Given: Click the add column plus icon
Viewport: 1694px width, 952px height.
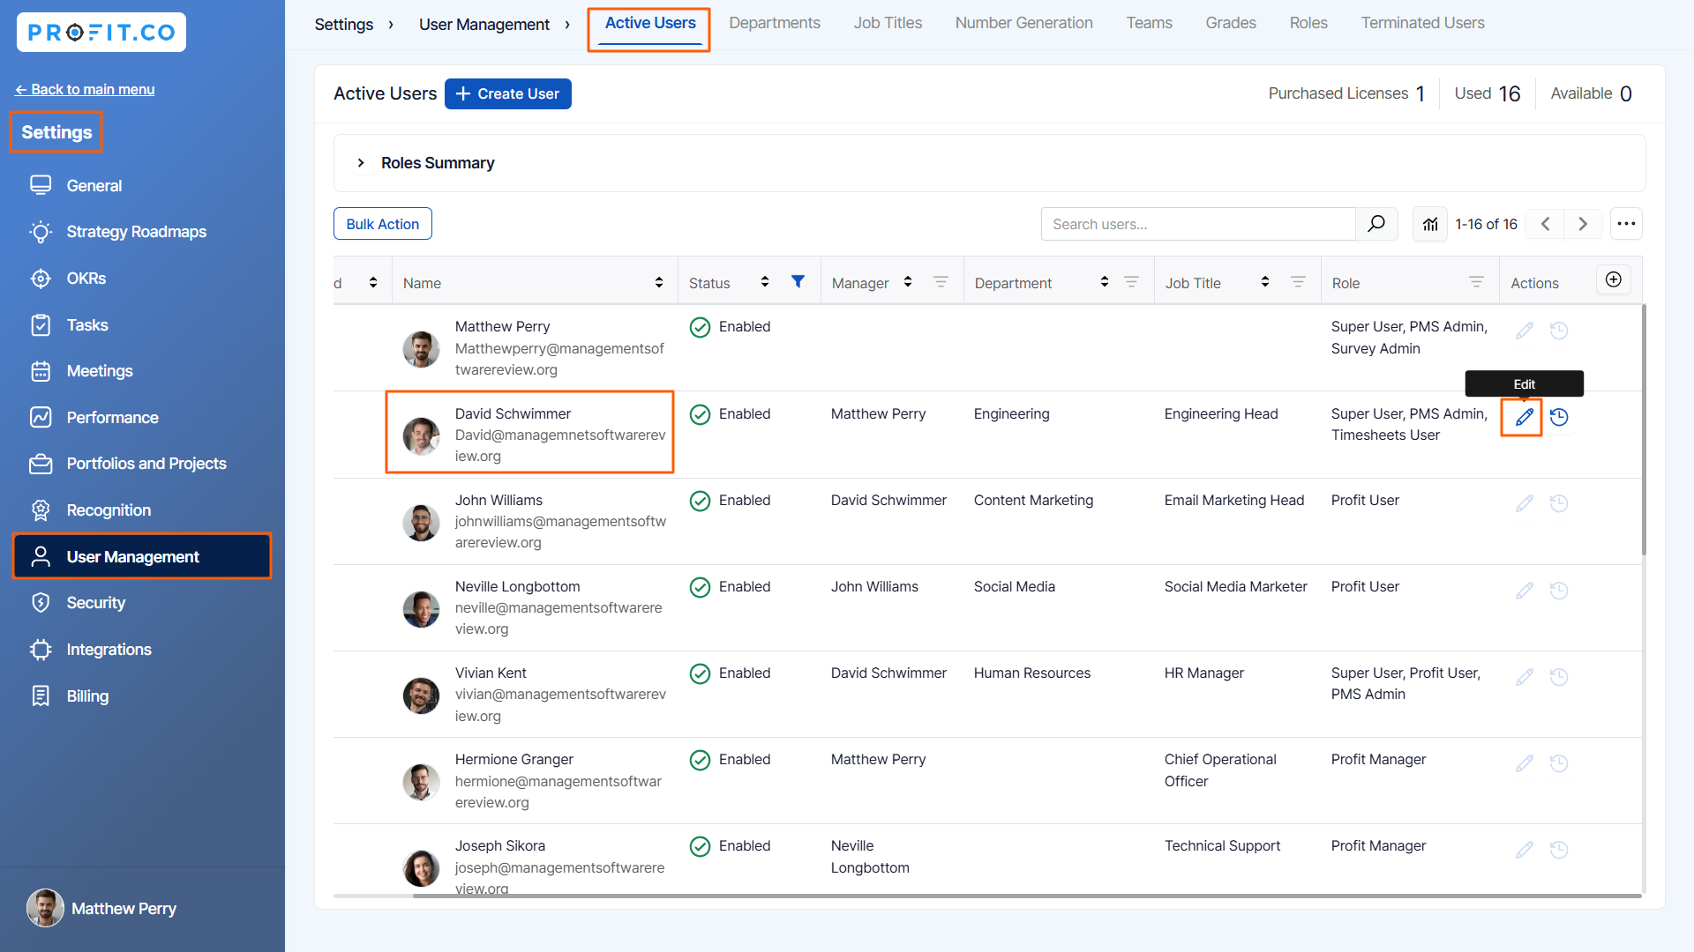Looking at the screenshot, I should tap(1613, 279).
